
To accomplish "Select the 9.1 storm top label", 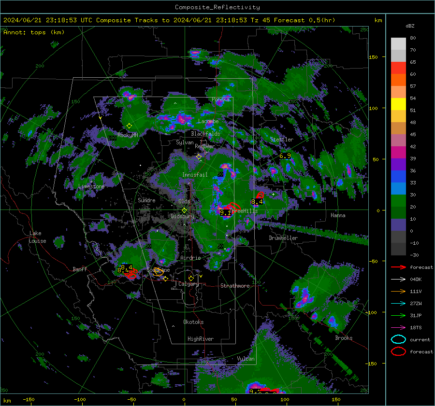I will (225, 213).
